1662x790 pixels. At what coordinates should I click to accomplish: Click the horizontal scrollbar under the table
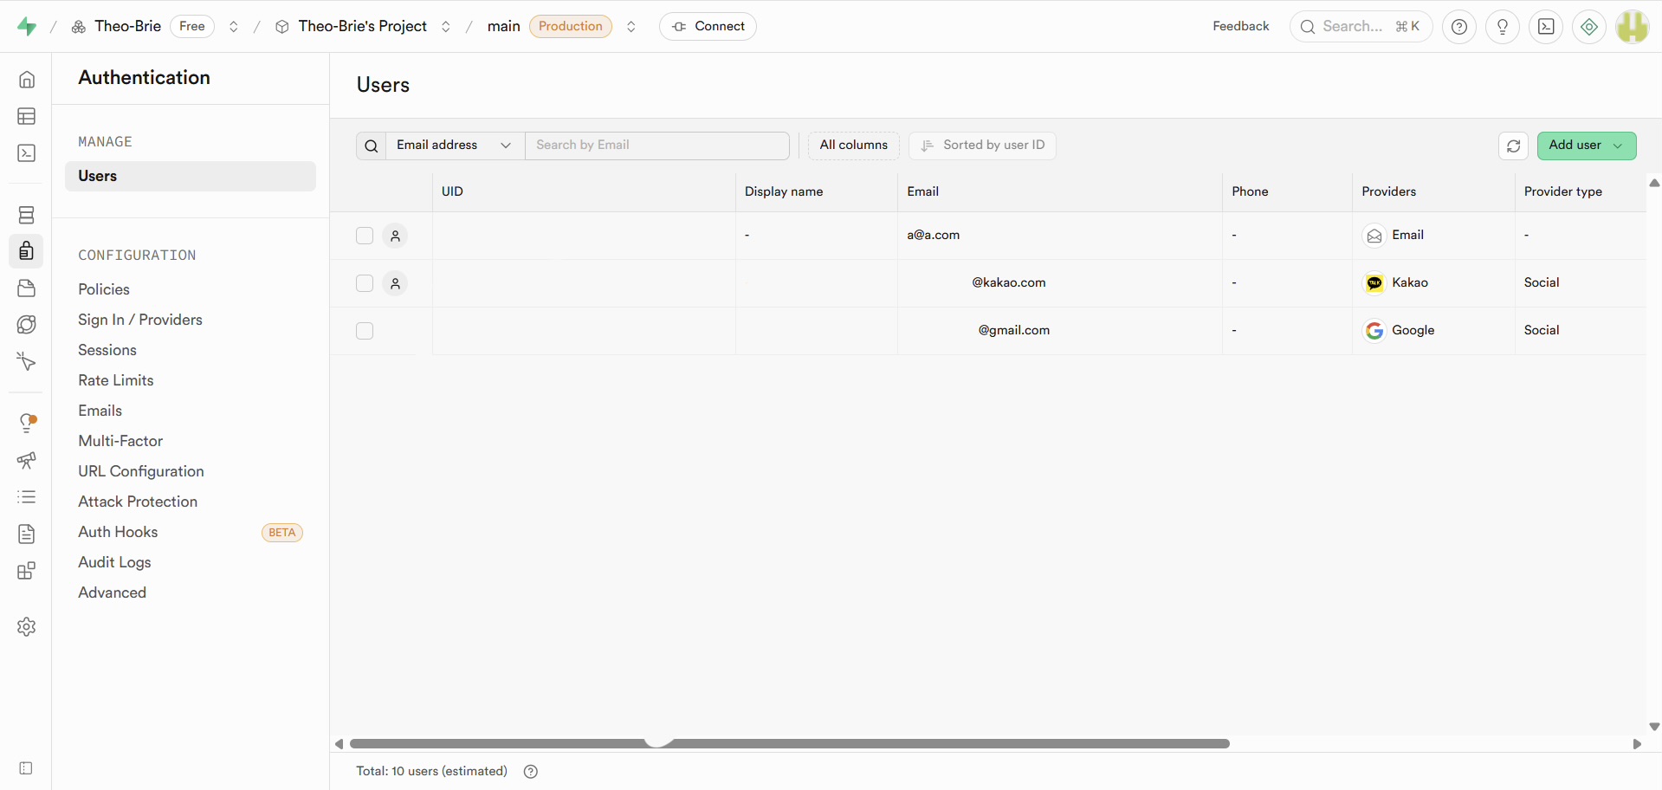[788, 744]
